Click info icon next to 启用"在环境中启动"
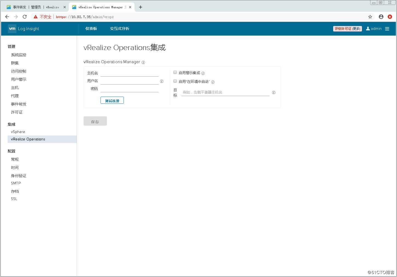 click(213, 82)
